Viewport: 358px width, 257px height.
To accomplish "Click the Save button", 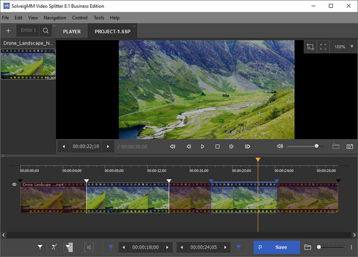I will pyautogui.click(x=276, y=247).
